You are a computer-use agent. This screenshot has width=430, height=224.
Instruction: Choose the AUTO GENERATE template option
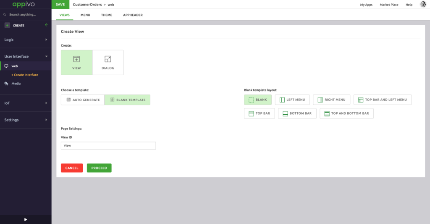[83, 100]
